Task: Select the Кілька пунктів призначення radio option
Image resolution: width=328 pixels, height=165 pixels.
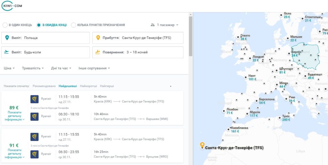Action: click(x=73, y=25)
